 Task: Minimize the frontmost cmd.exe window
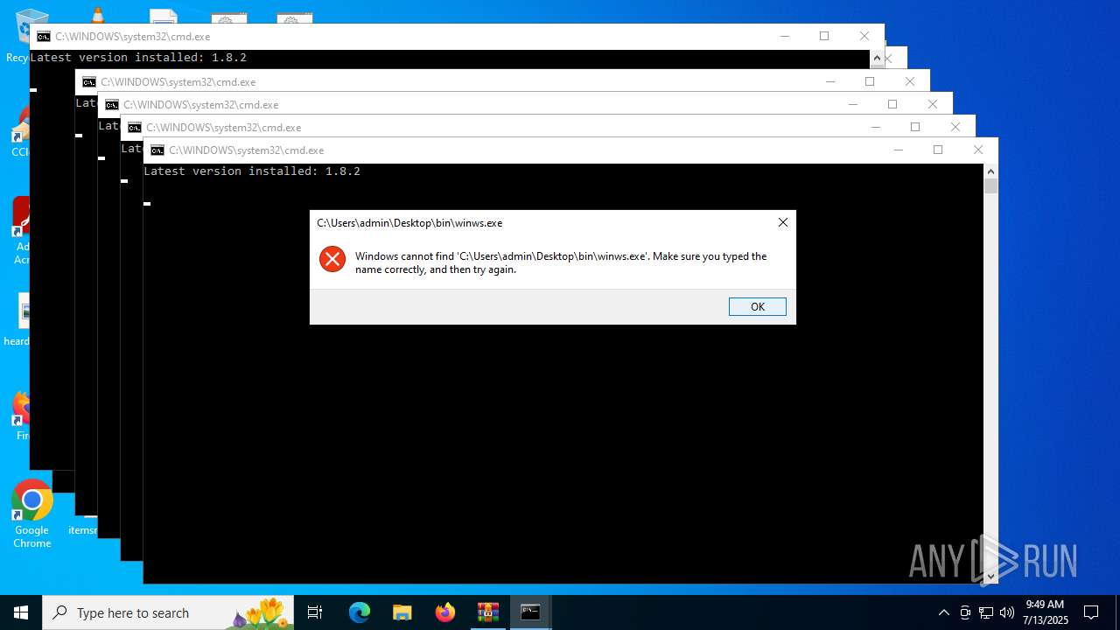pyautogui.click(x=898, y=150)
